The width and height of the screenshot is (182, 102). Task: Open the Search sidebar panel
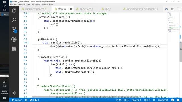click(14, 20)
